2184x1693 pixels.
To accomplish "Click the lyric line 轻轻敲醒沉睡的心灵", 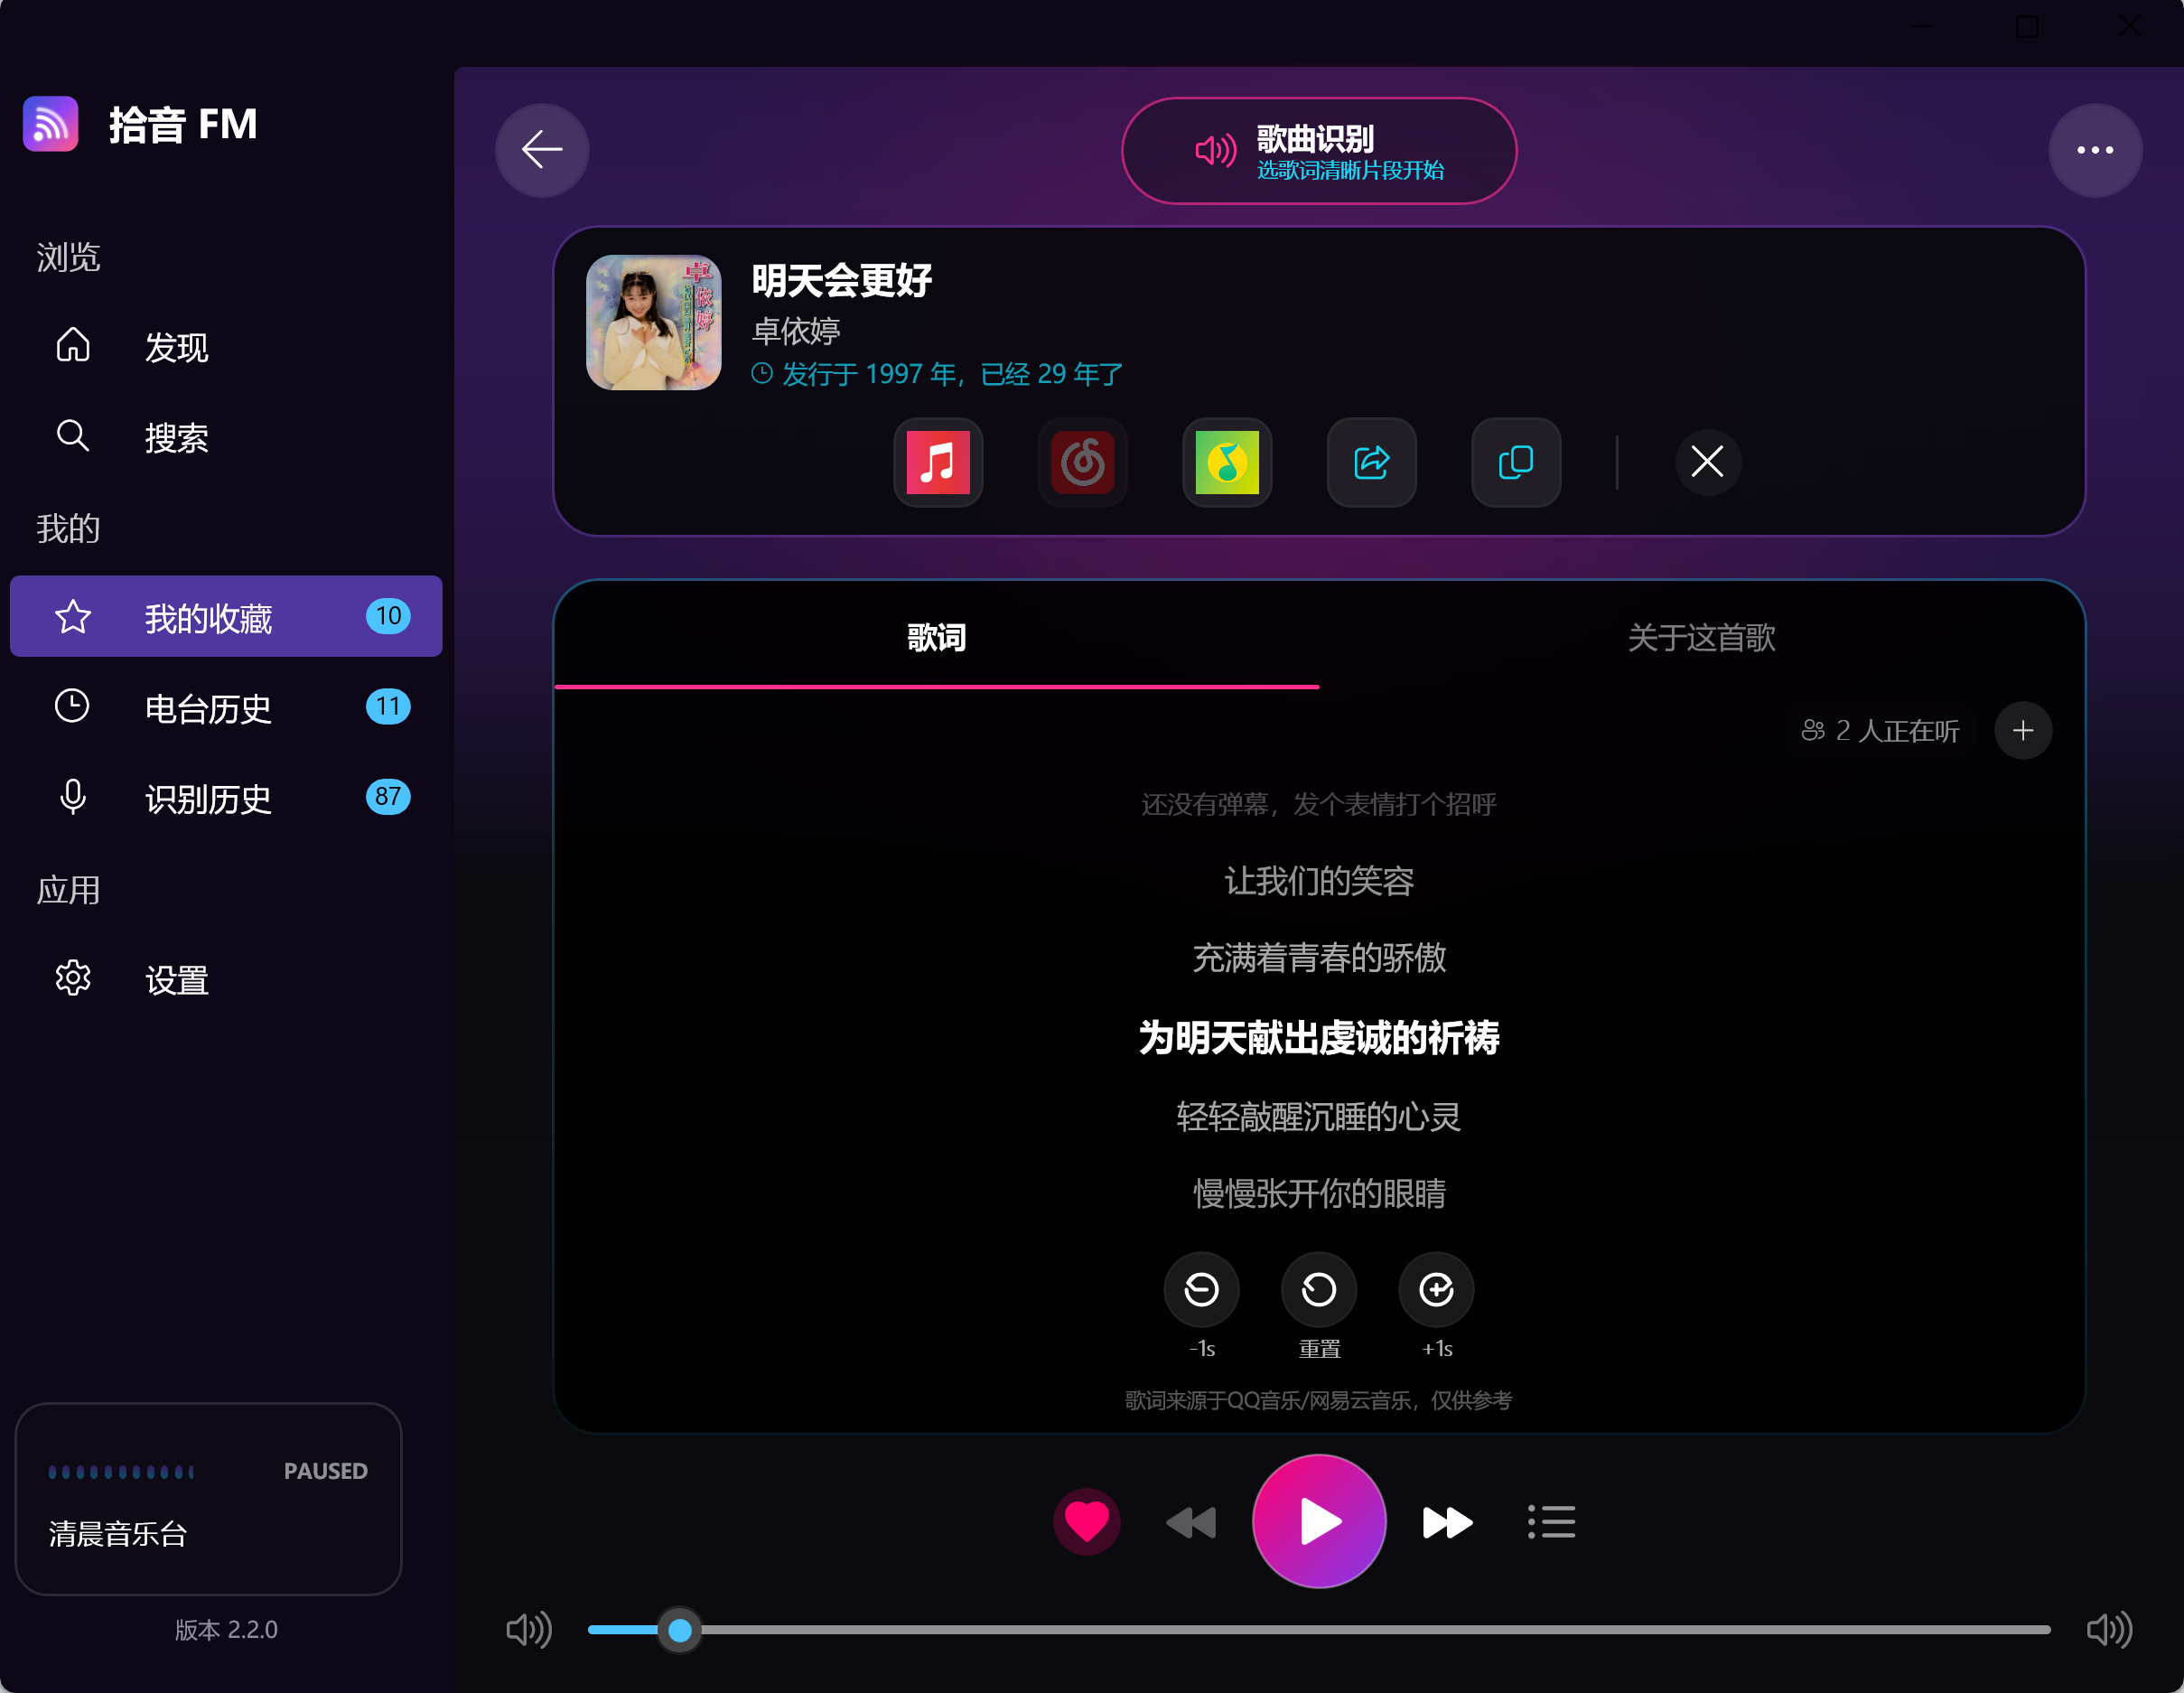I will click(1319, 1116).
